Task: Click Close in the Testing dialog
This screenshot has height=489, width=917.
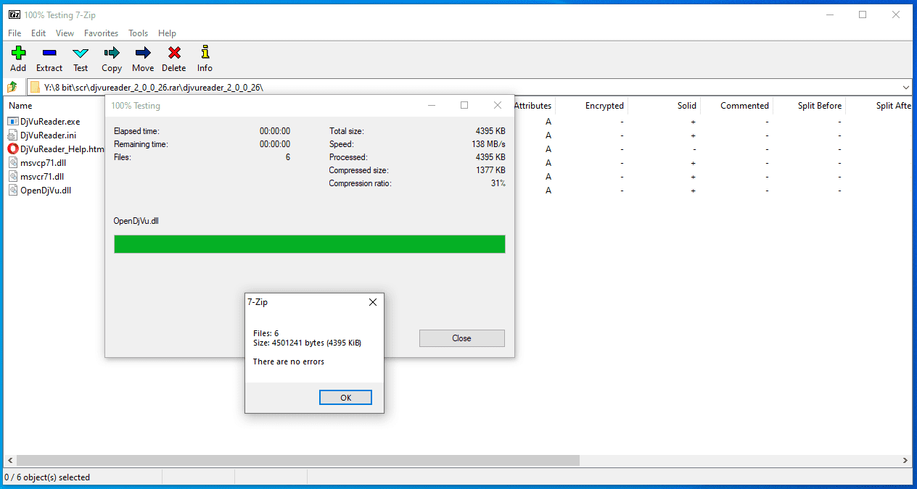Action: pos(461,338)
